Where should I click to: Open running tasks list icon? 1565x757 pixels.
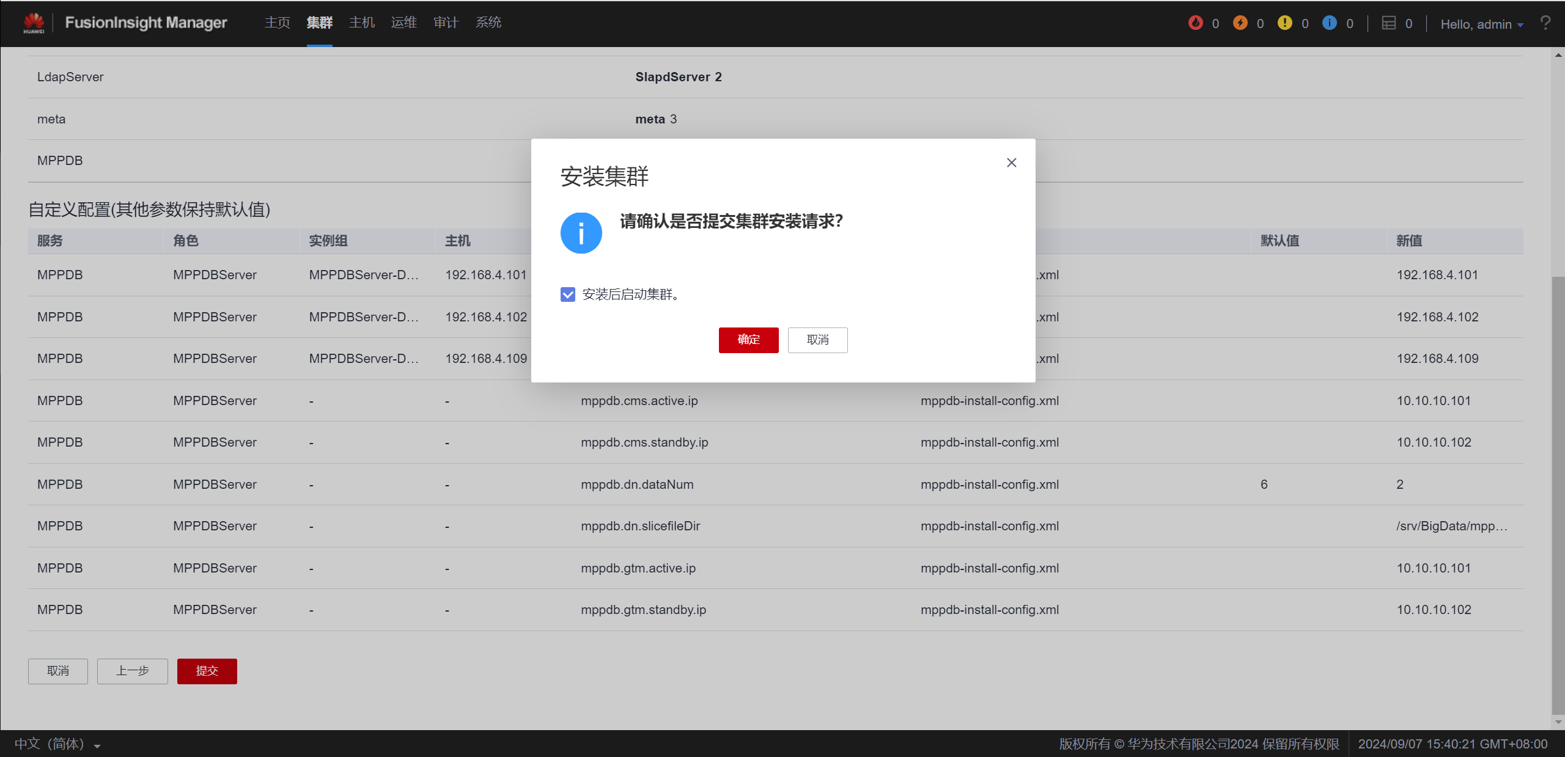click(1389, 23)
